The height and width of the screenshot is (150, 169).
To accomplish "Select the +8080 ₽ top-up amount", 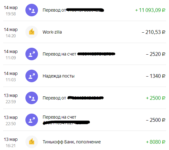I will pyautogui.click(x=156, y=142).
